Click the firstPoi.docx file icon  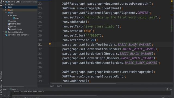point(9,24)
